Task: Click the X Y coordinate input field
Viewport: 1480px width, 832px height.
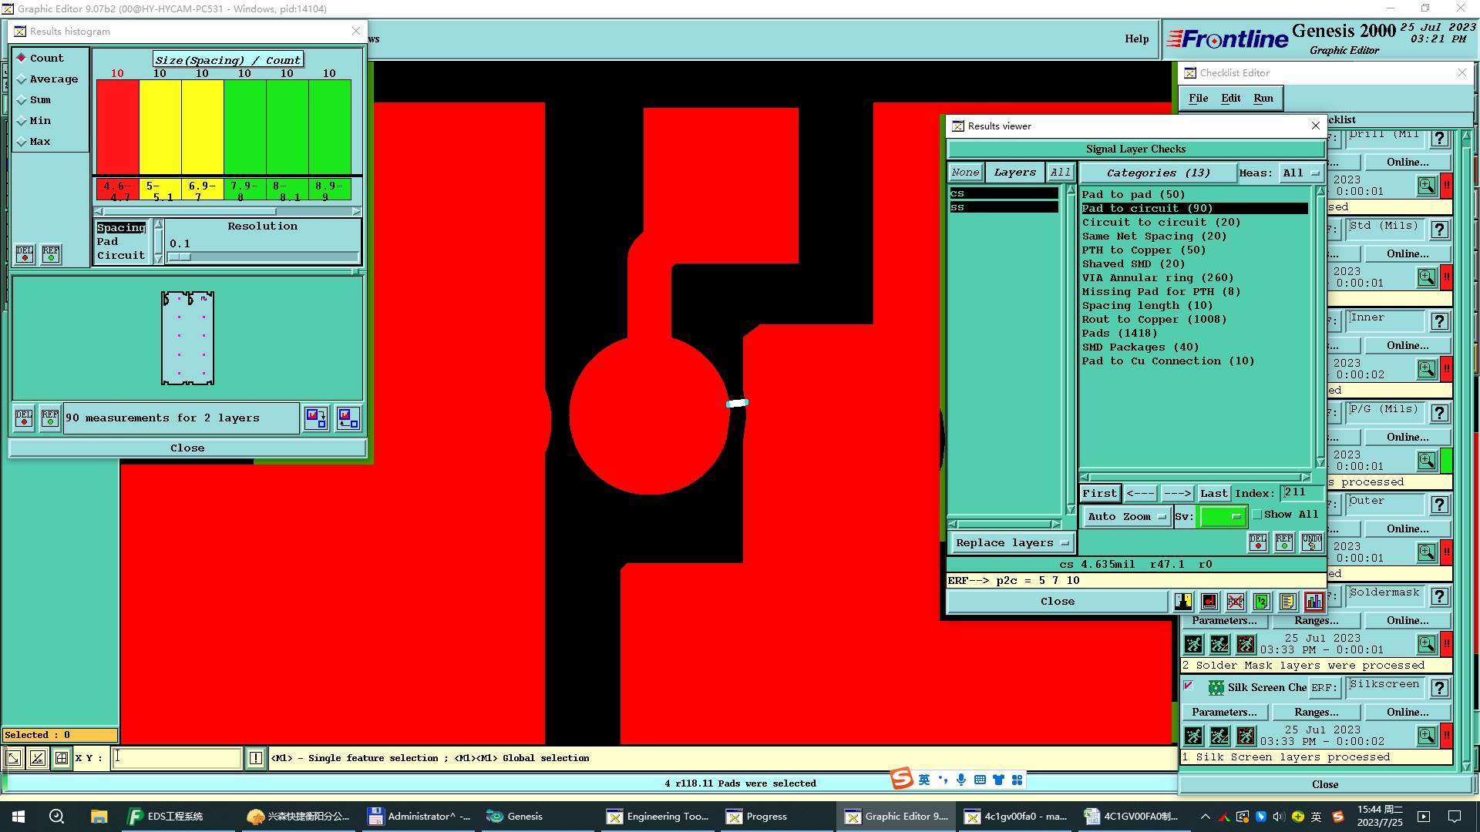Action: tap(177, 757)
